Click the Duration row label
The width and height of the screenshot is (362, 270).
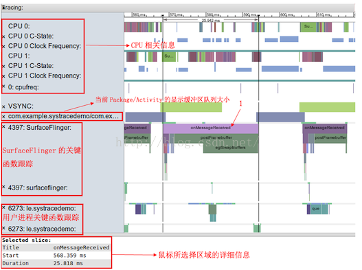coord(16,263)
